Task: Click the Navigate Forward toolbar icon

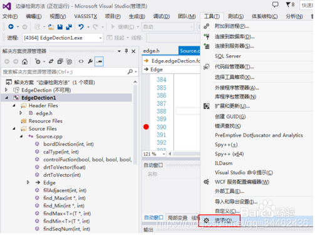Action: 24,27
